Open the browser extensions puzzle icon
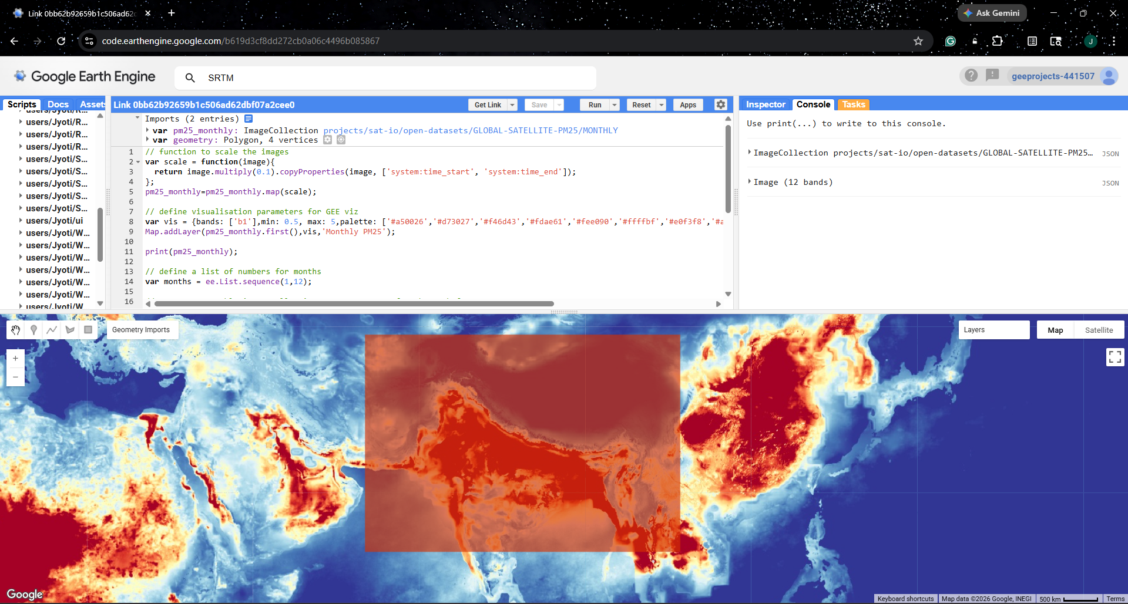1128x604 pixels. (x=997, y=41)
